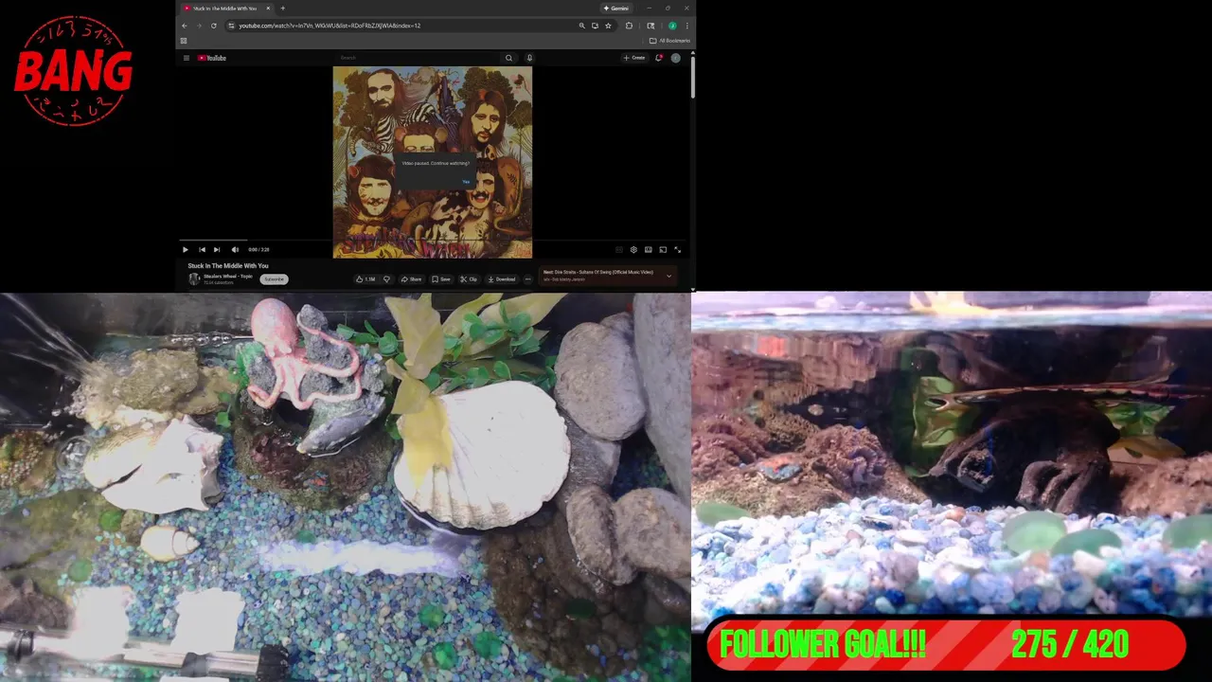Open apps grid in bookmarks bar
This screenshot has height=682, width=1212.
184,41
